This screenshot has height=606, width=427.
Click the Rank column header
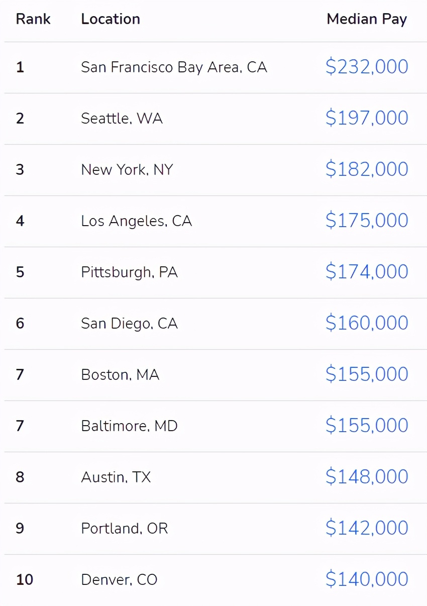click(33, 19)
